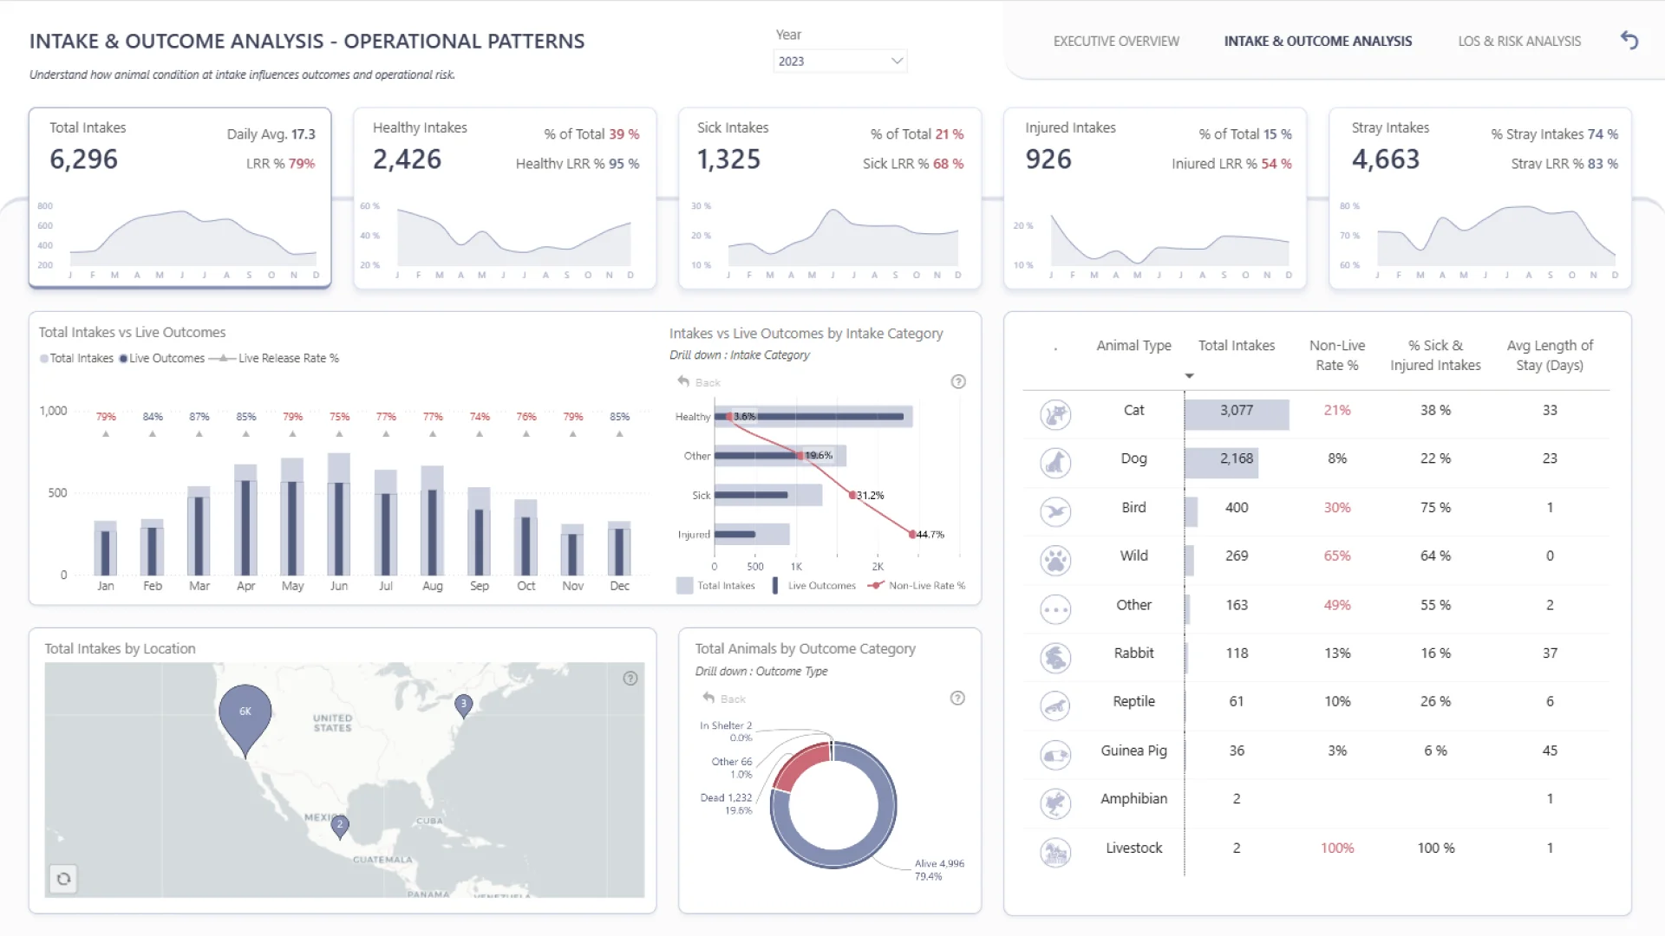Click Back in Intake Category chart
1665x936 pixels.
[x=699, y=382]
